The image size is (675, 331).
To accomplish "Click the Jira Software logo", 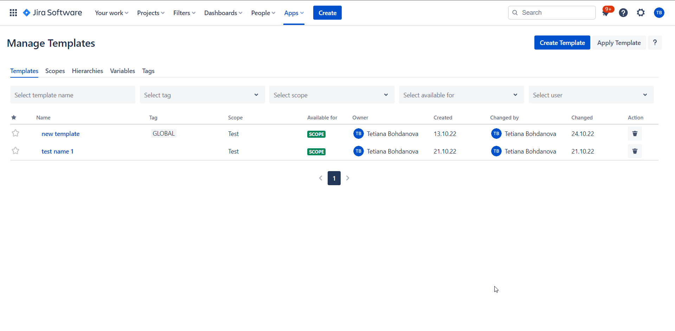I will (x=52, y=13).
